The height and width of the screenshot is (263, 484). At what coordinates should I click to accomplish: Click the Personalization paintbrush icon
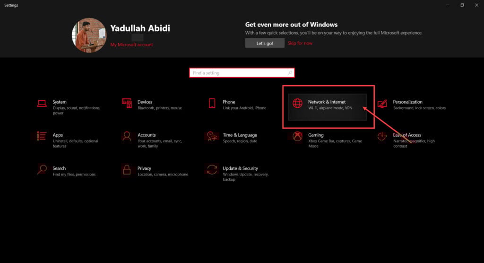[x=382, y=104]
